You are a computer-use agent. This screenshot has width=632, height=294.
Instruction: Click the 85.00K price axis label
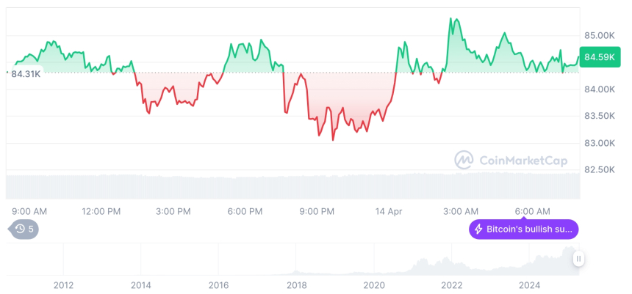[600, 35]
